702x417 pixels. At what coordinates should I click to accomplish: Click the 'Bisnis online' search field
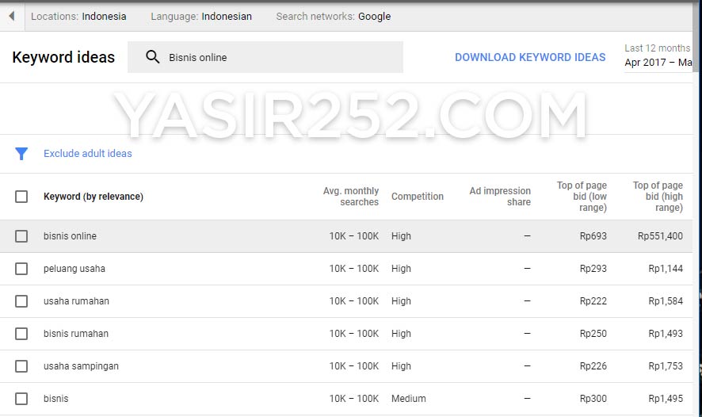coord(265,57)
